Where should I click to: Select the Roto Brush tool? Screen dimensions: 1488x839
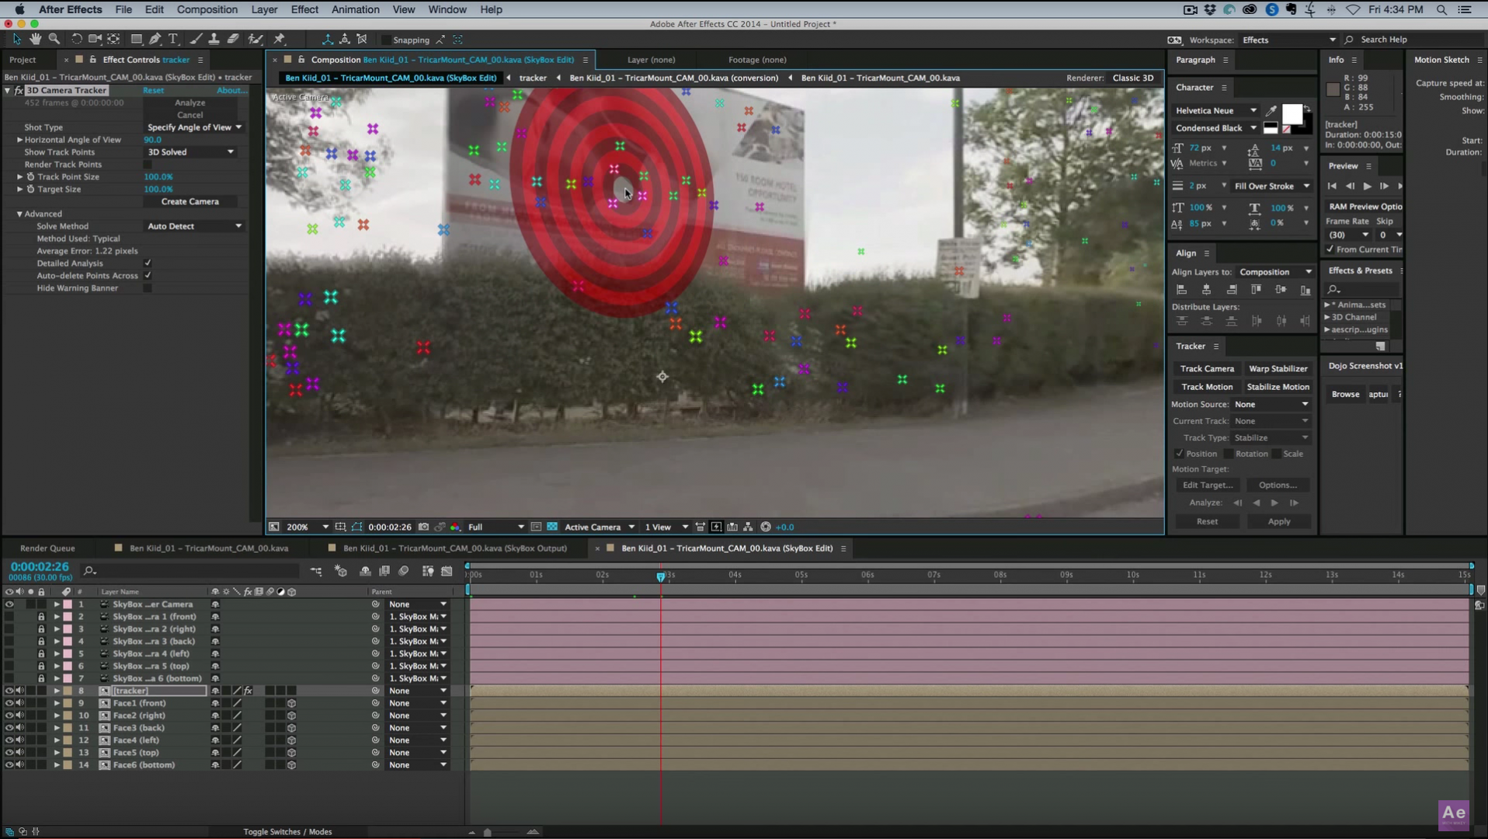tap(256, 39)
